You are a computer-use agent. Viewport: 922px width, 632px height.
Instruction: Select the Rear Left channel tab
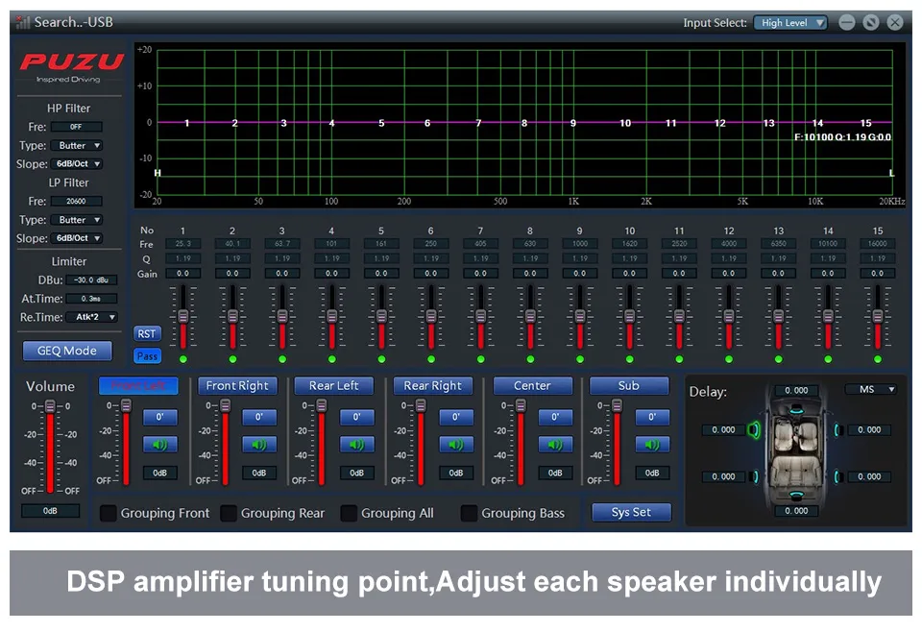click(x=334, y=386)
